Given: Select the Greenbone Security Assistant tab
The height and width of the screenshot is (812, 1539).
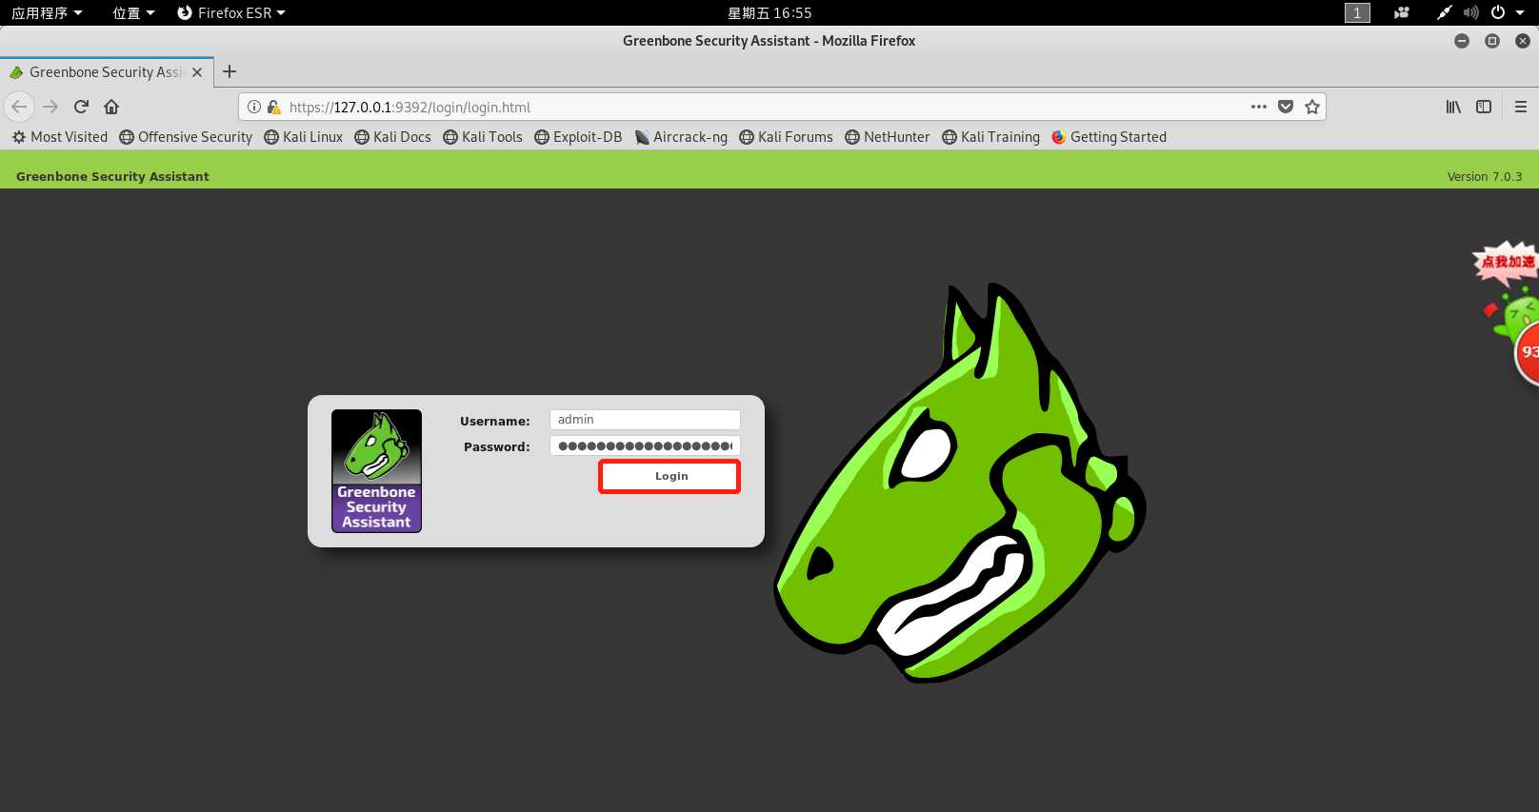Looking at the screenshot, I should 107,72.
